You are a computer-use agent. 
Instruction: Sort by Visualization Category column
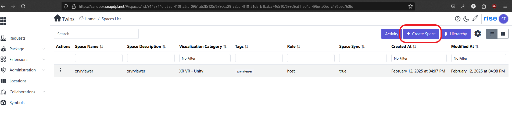(225, 47)
